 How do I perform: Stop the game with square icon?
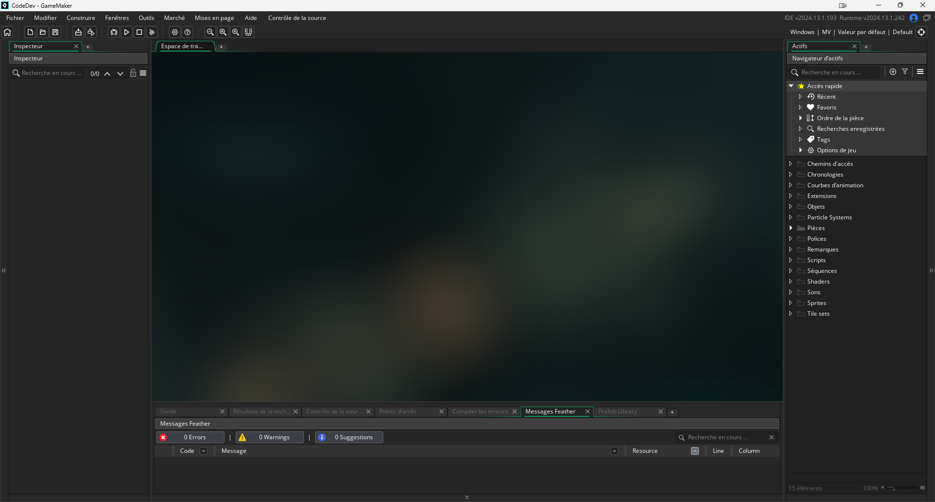(x=139, y=32)
